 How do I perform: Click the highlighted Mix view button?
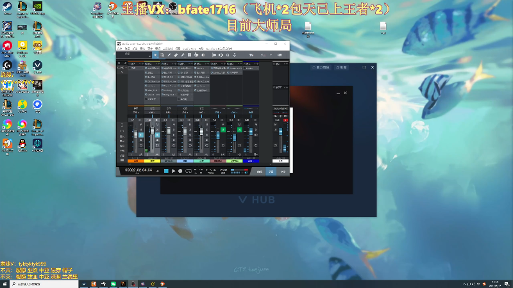271,172
